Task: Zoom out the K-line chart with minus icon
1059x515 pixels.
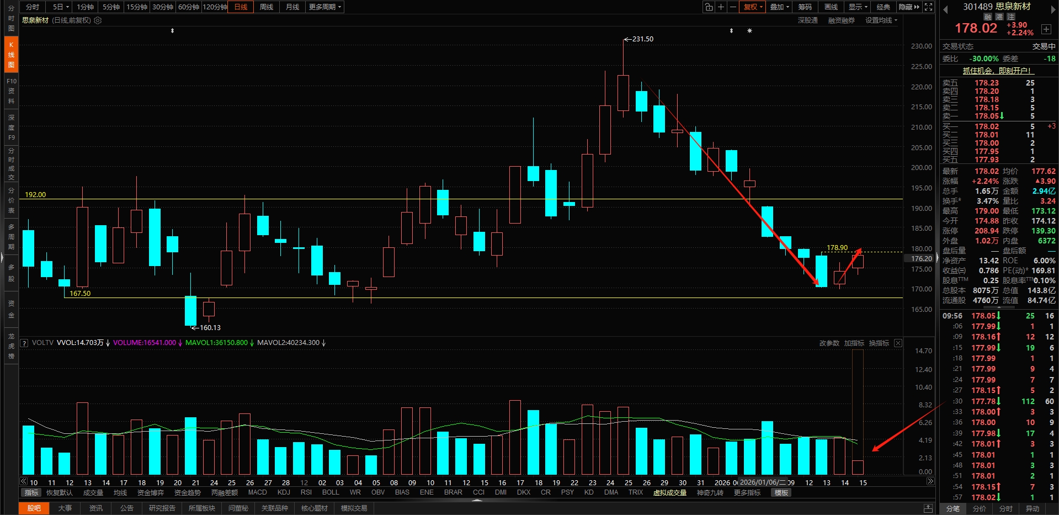Action: pos(733,7)
